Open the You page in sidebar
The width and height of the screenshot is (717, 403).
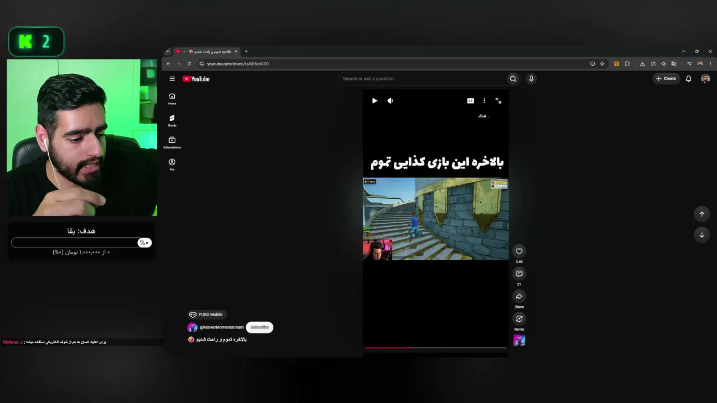pos(172,165)
